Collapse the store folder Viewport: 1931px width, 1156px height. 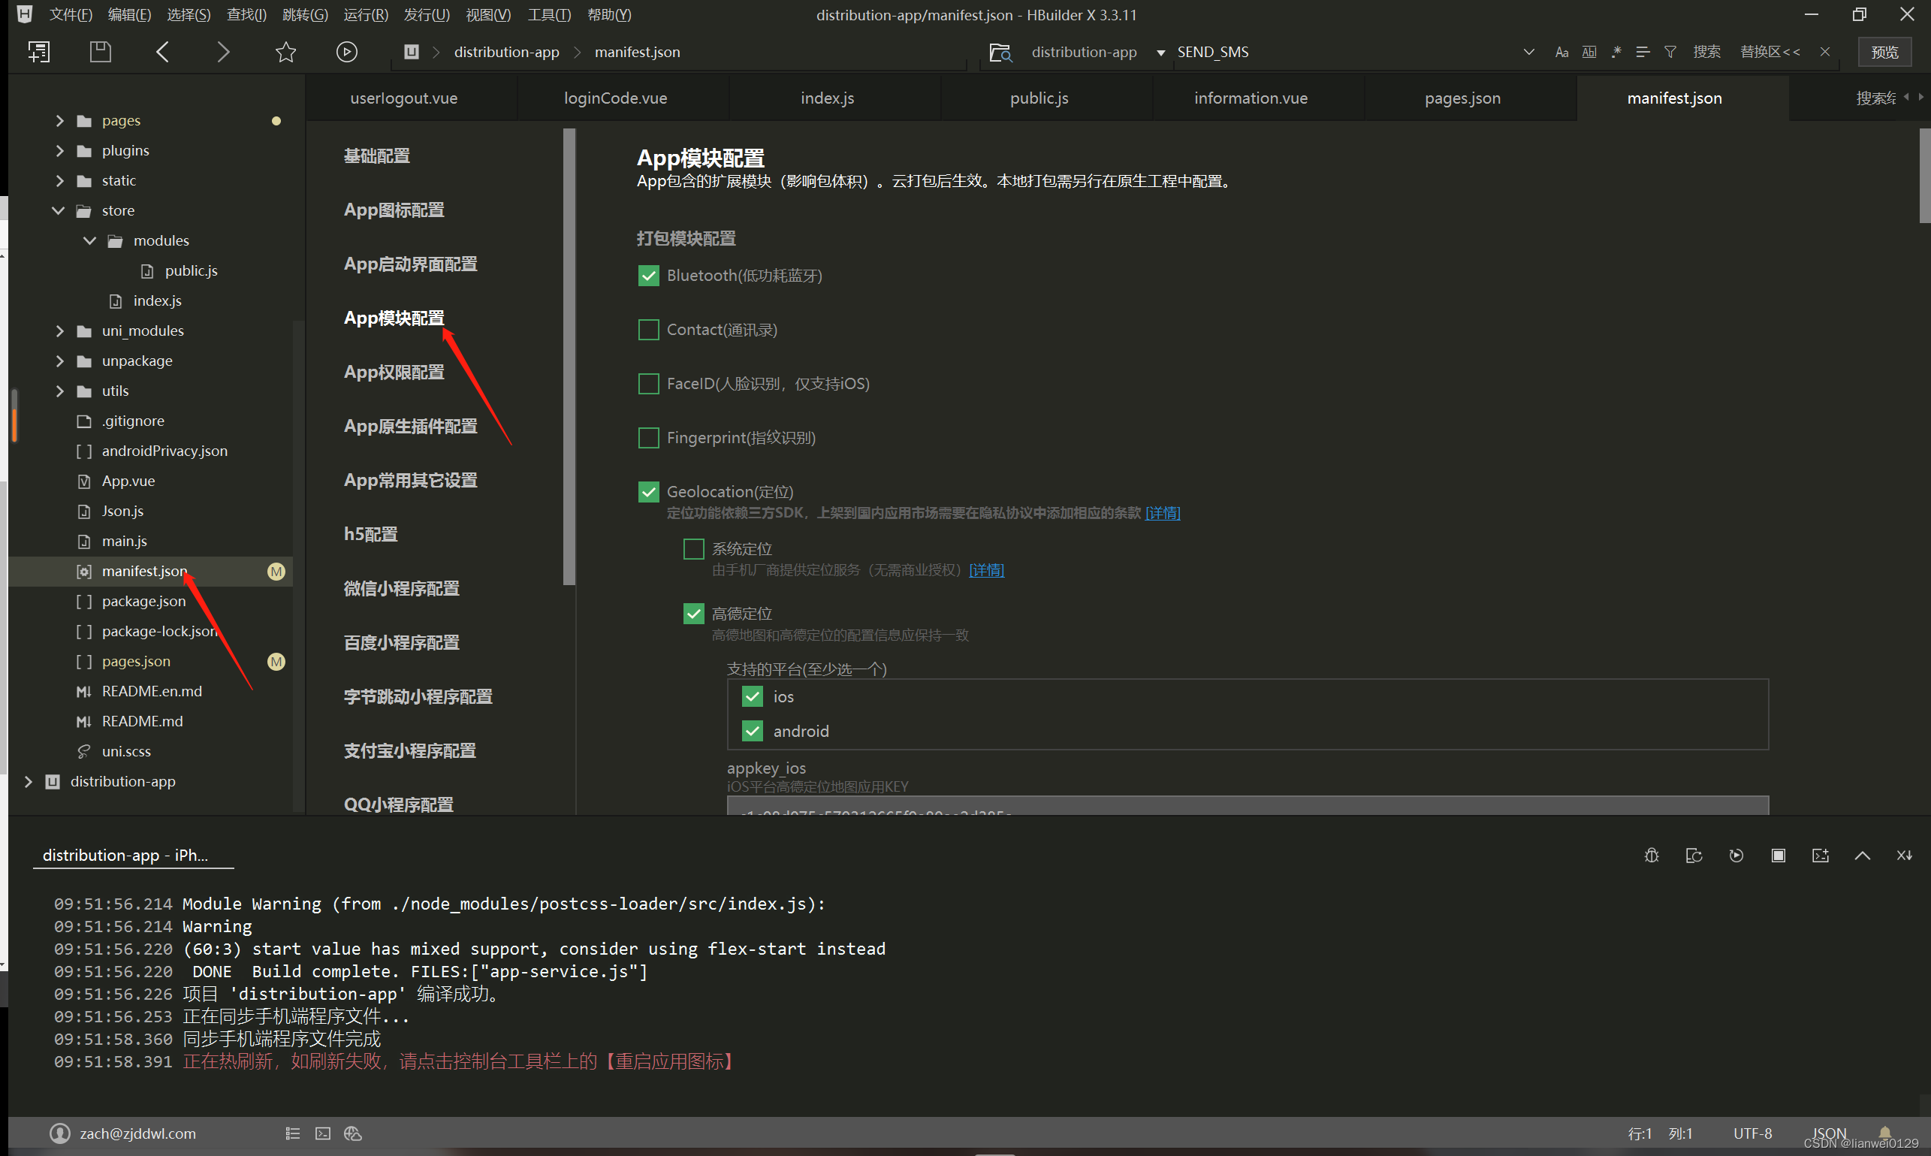pyautogui.click(x=59, y=210)
